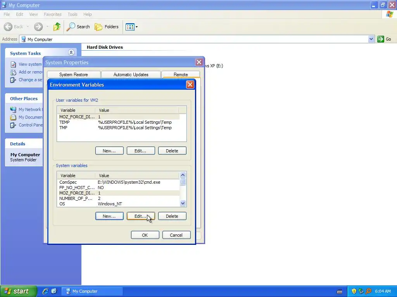This screenshot has height=297, width=397.
Task: Click the orange magnifier tray icon
Action: (369, 292)
